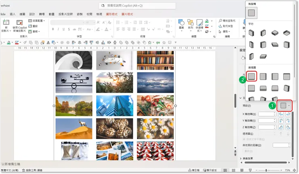Click the Copilot search box at top

(137, 6)
